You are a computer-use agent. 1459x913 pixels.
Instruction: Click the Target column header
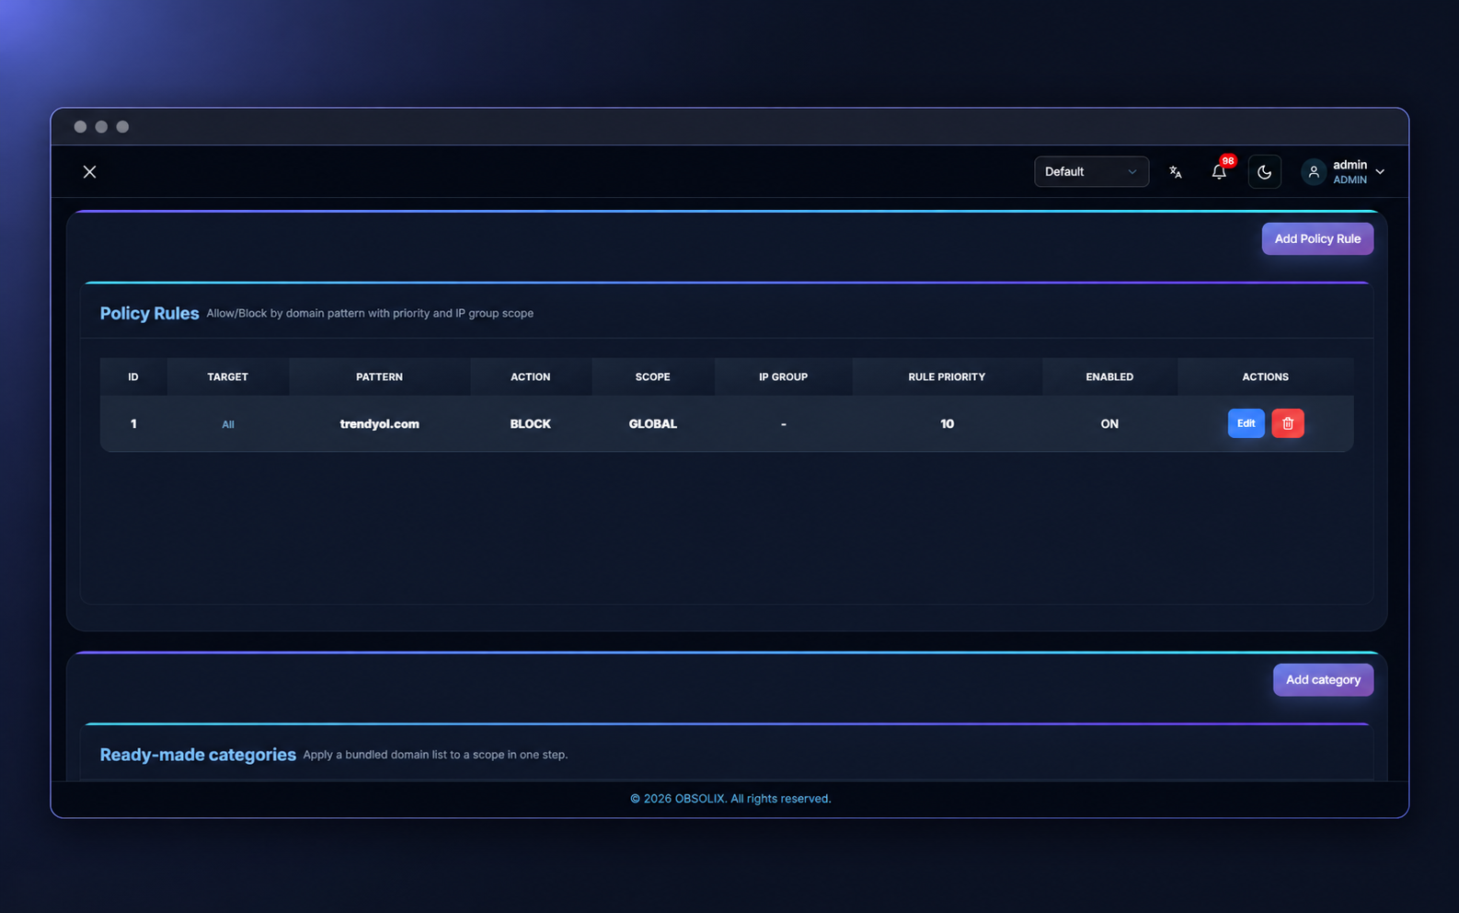click(x=227, y=377)
